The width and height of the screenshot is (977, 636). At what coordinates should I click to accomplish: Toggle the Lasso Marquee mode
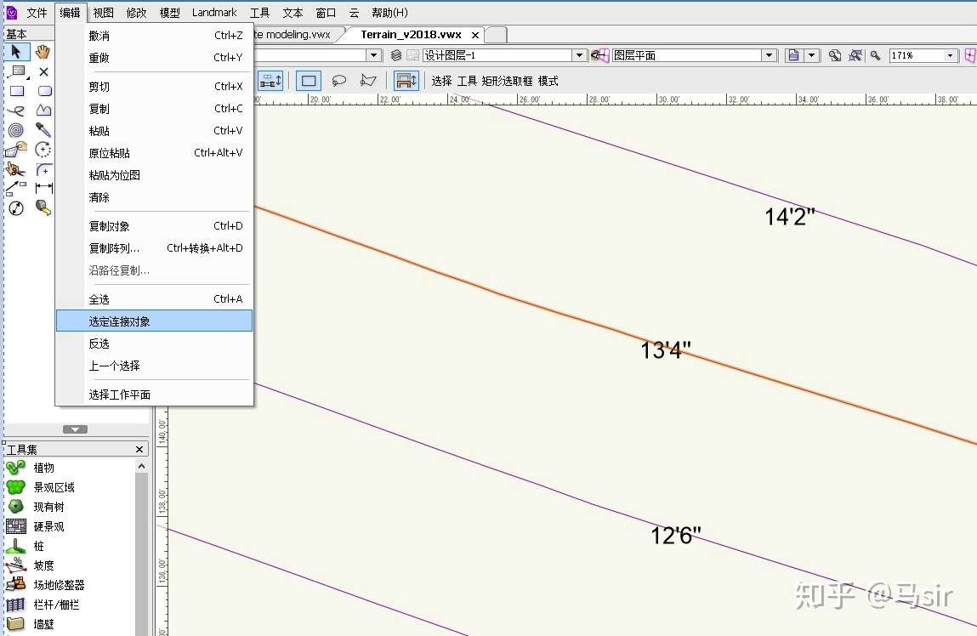pos(339,81)
